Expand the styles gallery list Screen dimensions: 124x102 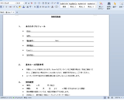coord(96,7)
